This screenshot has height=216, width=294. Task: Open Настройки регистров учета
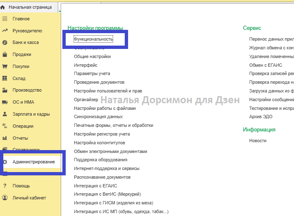102,134
